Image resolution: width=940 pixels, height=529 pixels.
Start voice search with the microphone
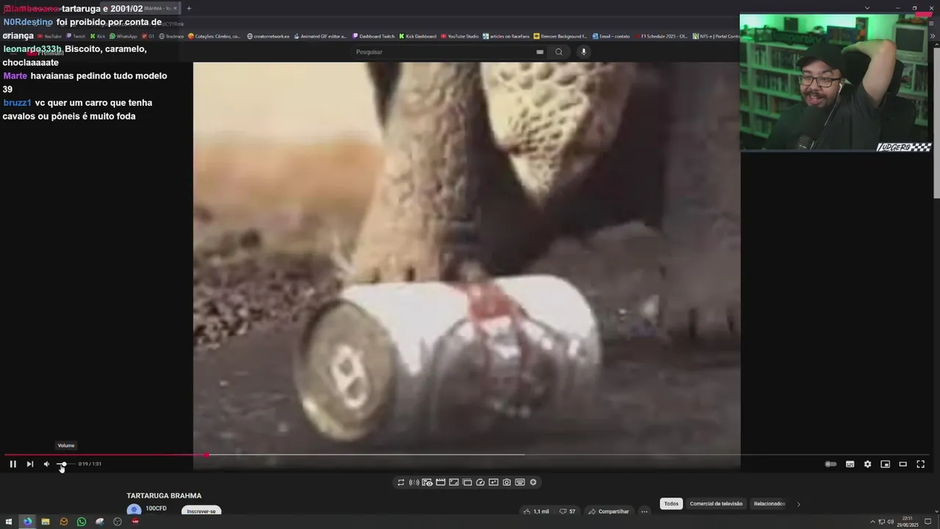tap(584, 51)
